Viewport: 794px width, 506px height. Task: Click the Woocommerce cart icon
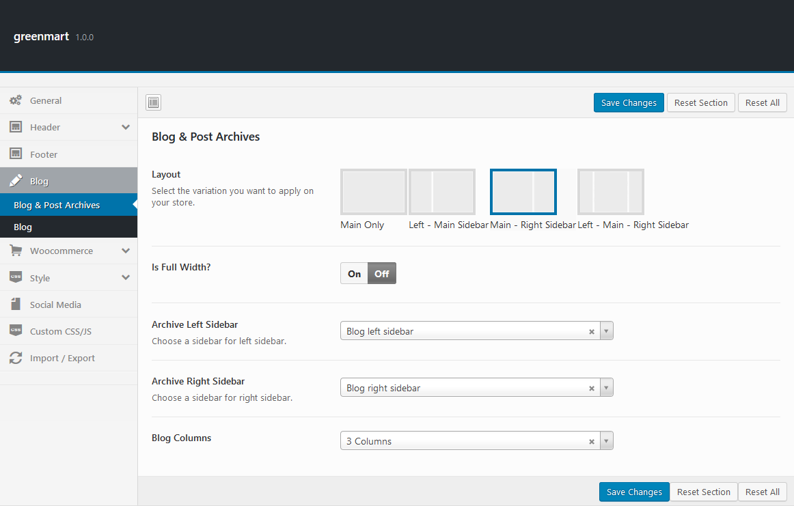tap(15, 251)
